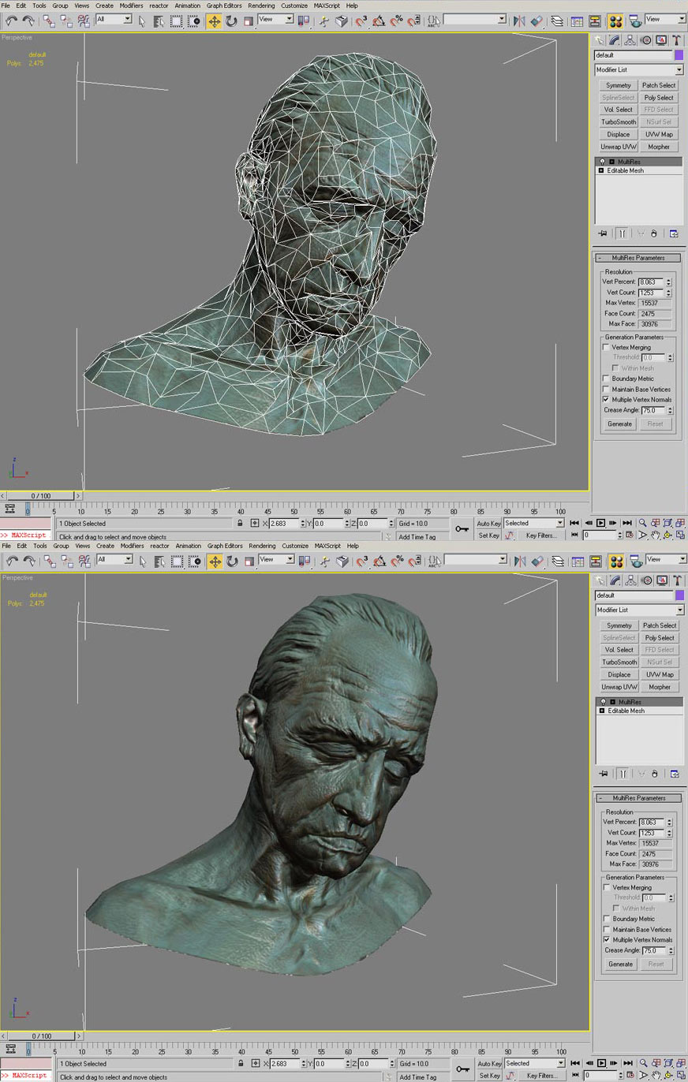Image resolution: width=688 pixels, height=1082 pixels.
Task: Tick Boundary Metric in the lower window
Action: (x=606, y=919)
